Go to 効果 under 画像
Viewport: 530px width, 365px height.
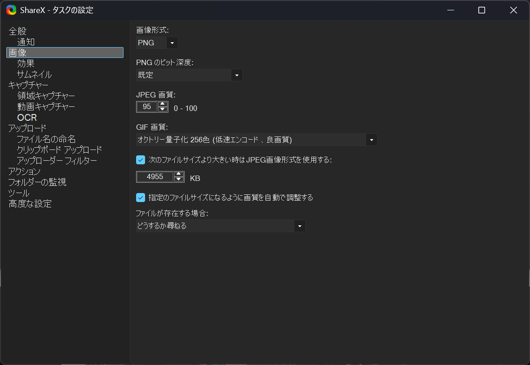[26, 64]
